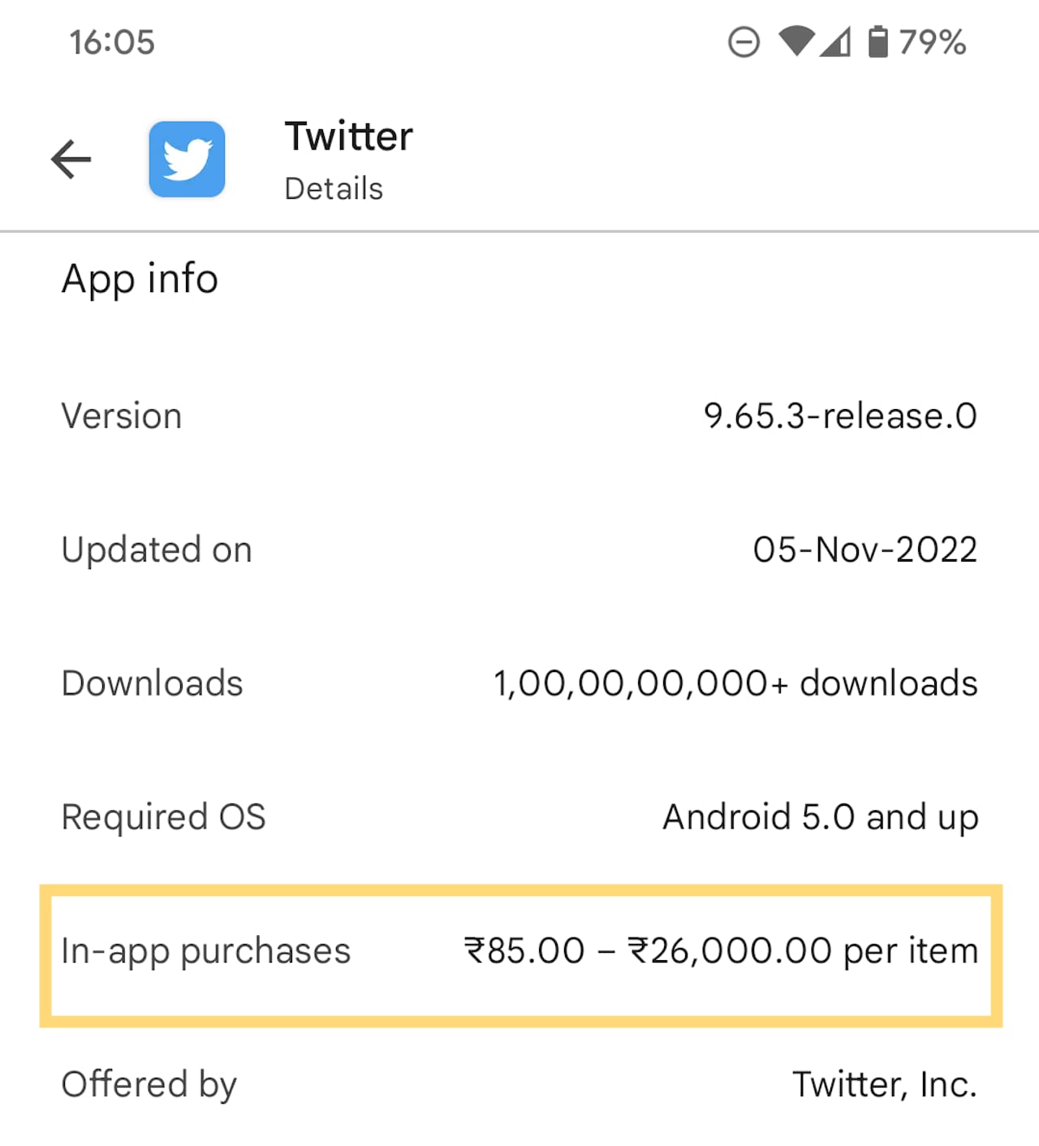Tap the In-app purchases row label

[206, 951]
